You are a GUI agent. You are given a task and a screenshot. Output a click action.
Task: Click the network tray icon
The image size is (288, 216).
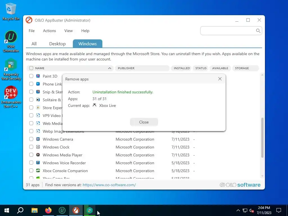245,210
